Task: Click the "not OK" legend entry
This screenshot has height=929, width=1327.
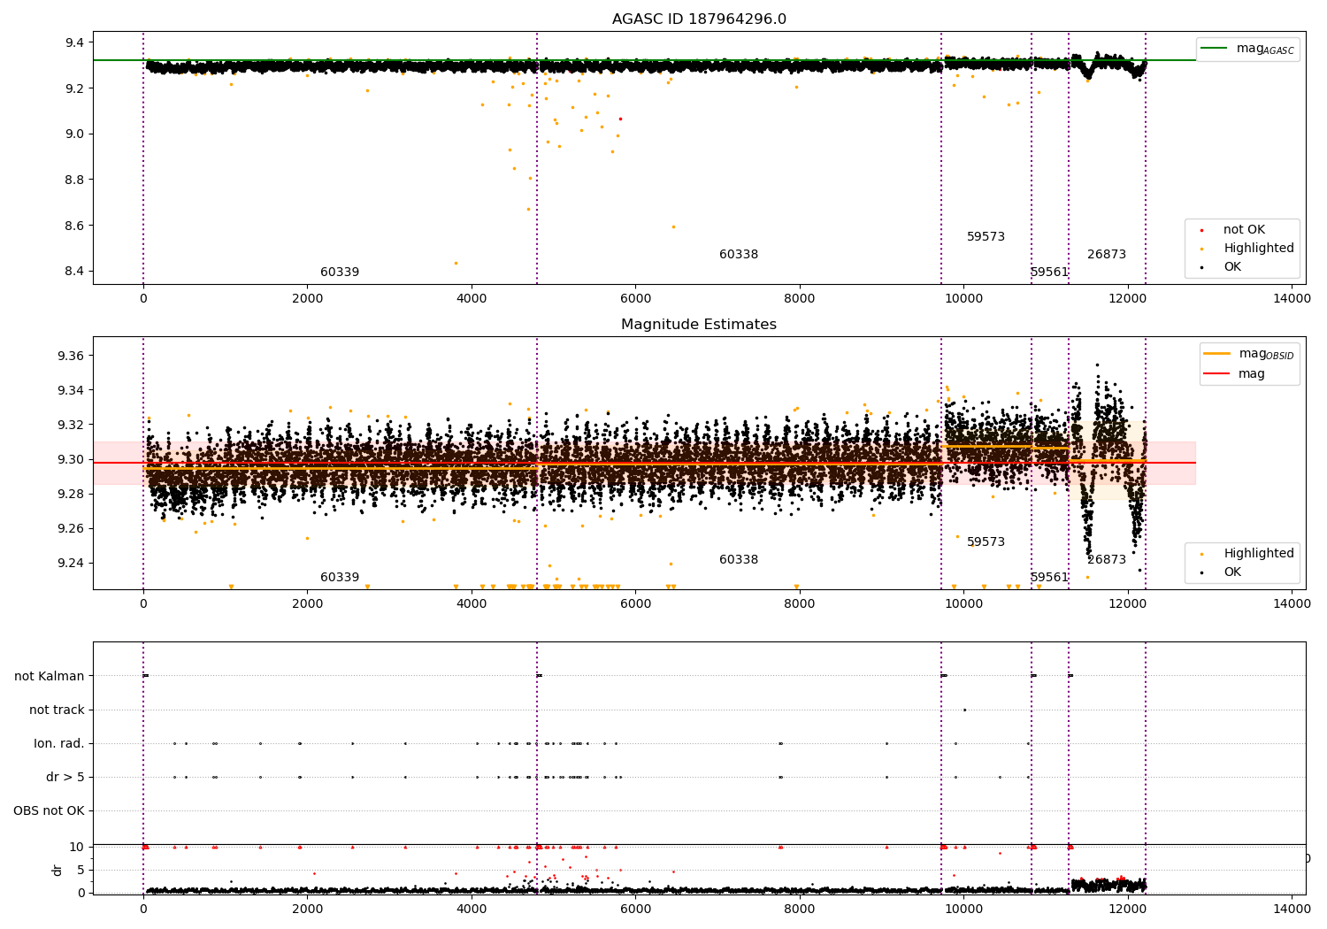Action: tap(1244, 230)
